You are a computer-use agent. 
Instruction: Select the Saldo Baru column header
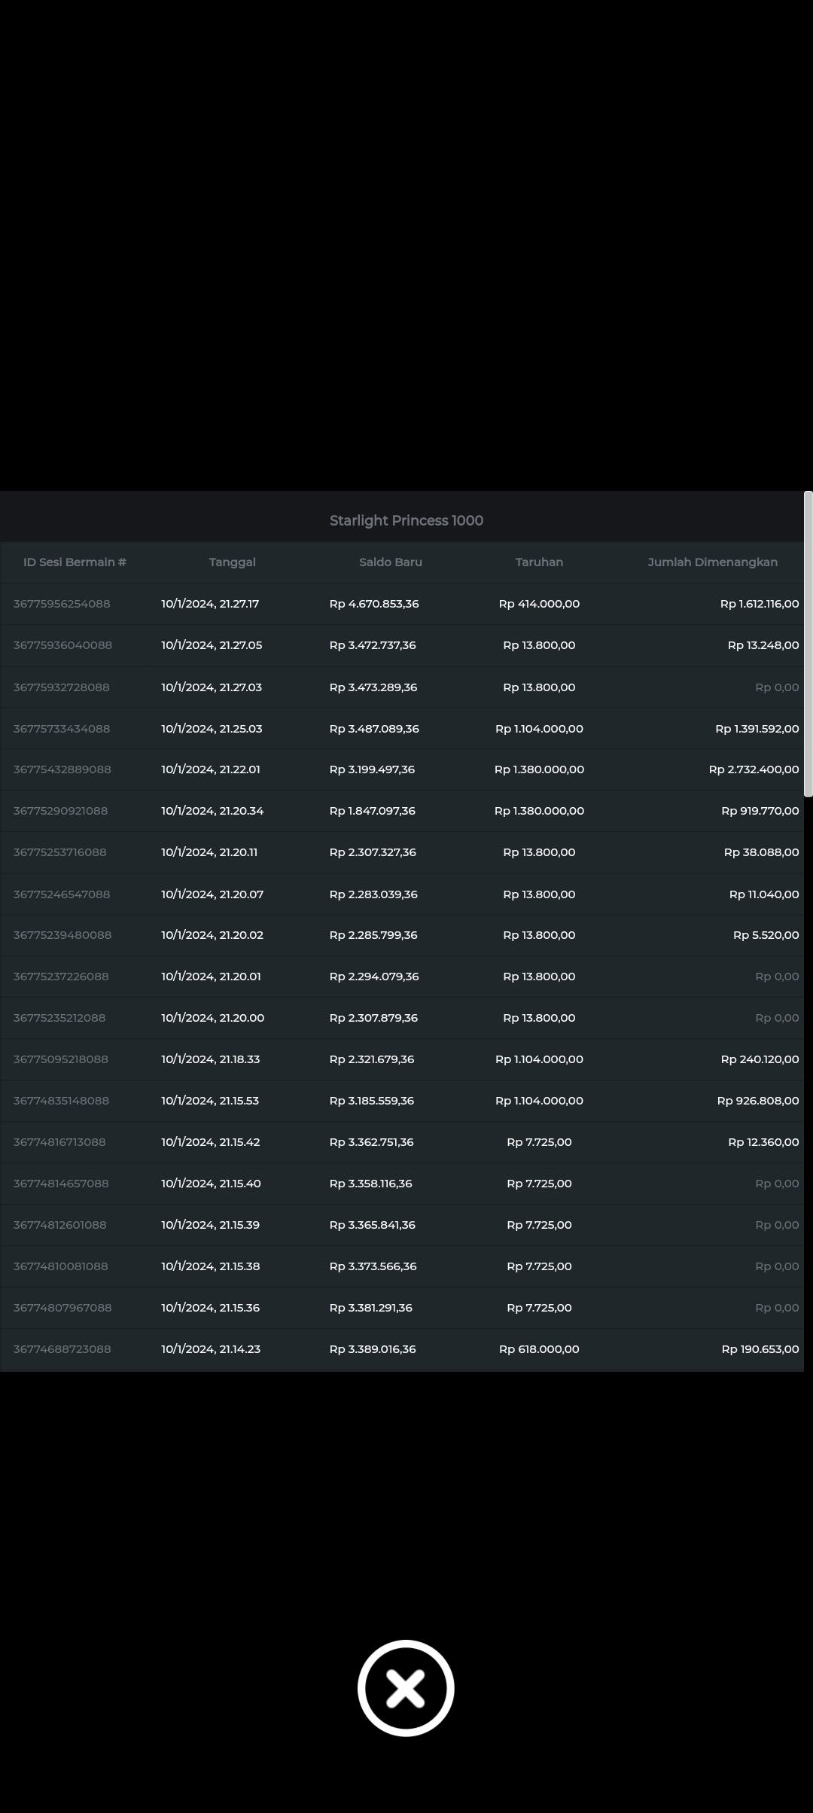tap(390, 562)
